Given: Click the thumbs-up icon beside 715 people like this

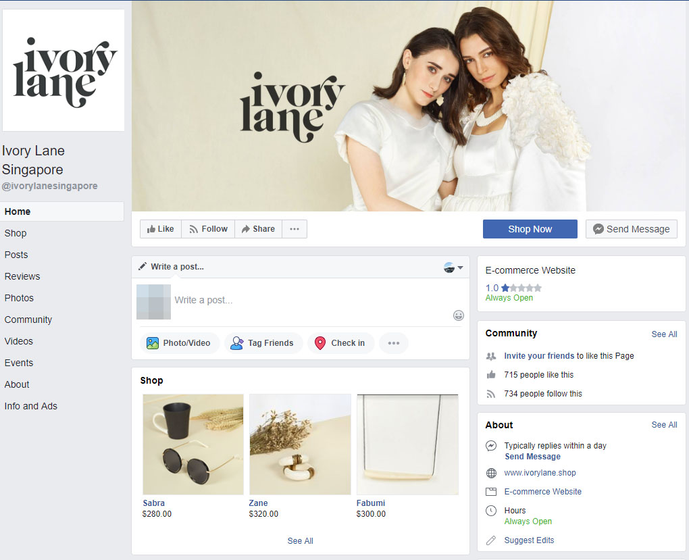Looking at the screenshot, I should [x=491, y=375].
